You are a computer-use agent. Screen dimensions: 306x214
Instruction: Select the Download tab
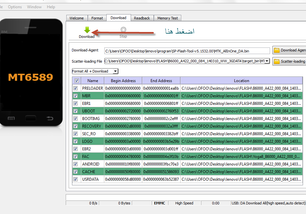pos(119,18)
